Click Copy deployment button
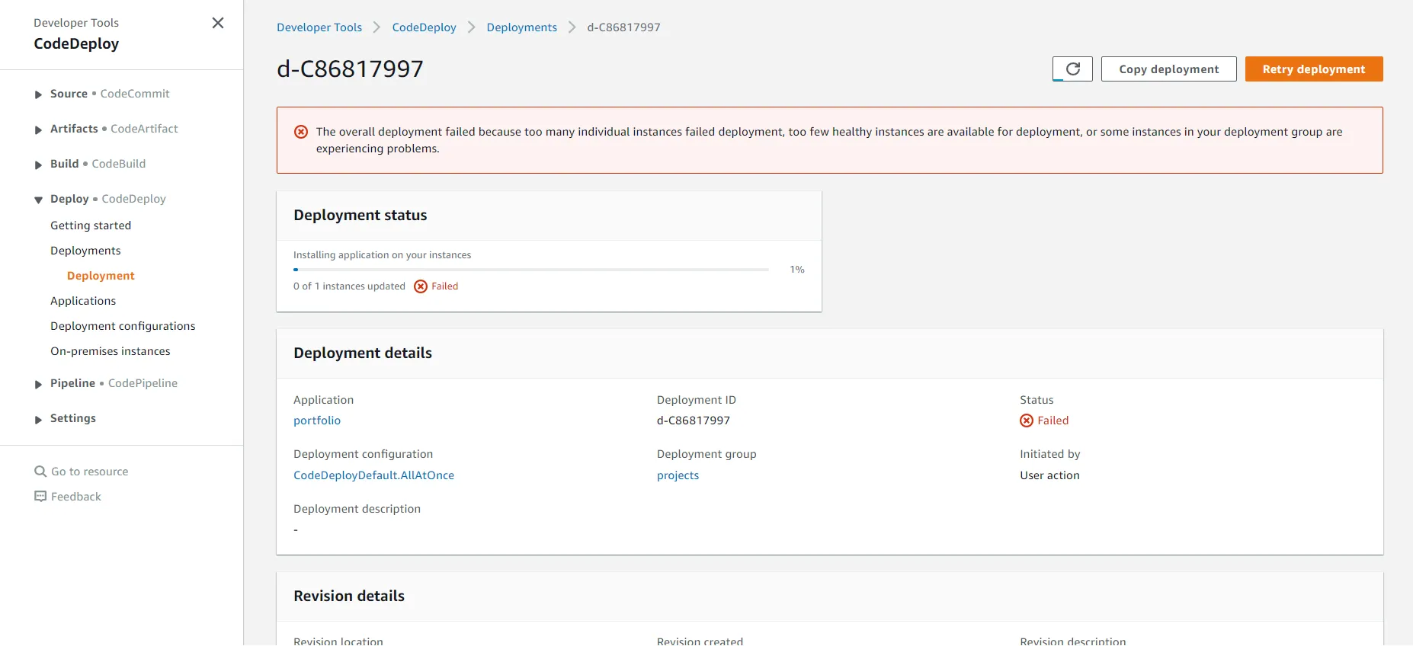 (x=1169, y=69)
